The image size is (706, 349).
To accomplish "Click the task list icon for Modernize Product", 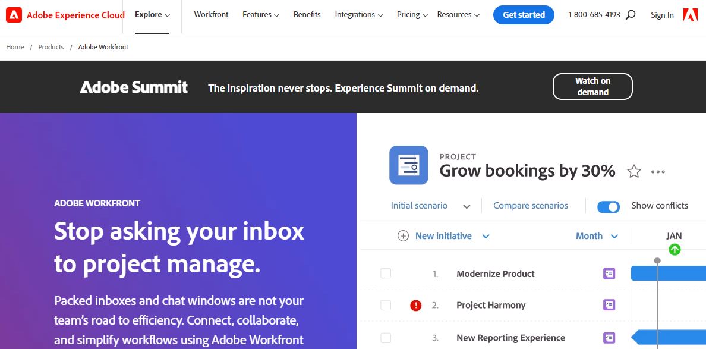I will click(x=609, y=273).
